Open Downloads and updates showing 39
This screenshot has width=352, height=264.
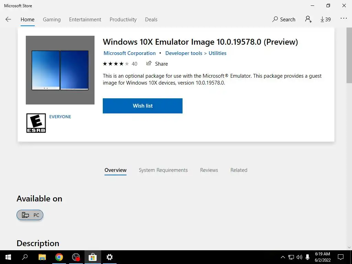pyautogui.click(x=326, y=20)
